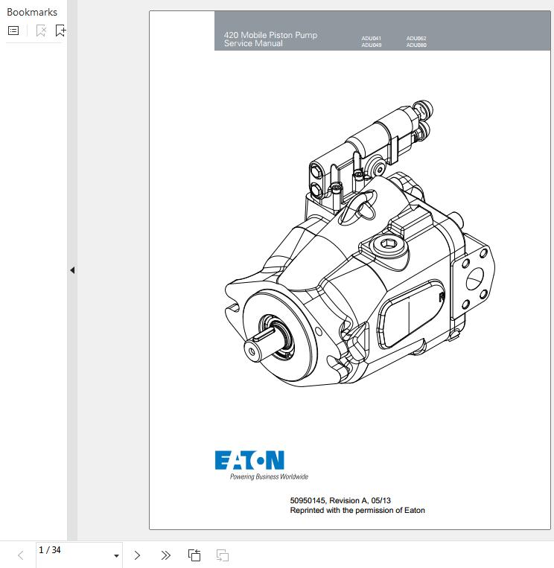Click the page number field showing 1 / 34
Screen dimensions: 554x568
(x=79, y=555)
